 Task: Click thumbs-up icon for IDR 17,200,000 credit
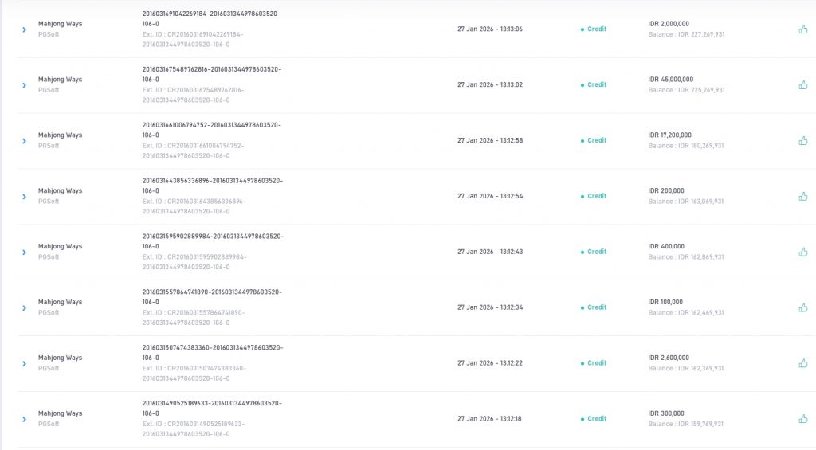point(802,141)
